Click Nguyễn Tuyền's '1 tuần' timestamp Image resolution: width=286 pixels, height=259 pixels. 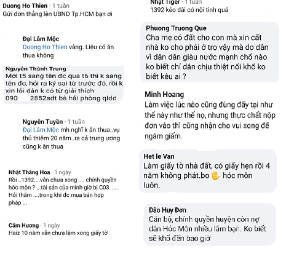click(76, 122)
